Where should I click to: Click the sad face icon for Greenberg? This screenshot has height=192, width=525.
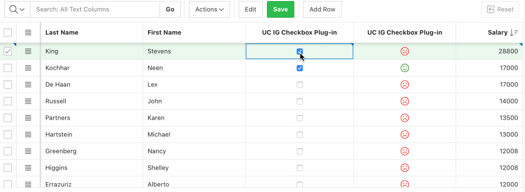tap(405, 151)
